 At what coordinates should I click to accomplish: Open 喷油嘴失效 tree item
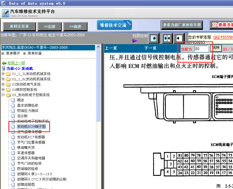(x=26, y=148)
